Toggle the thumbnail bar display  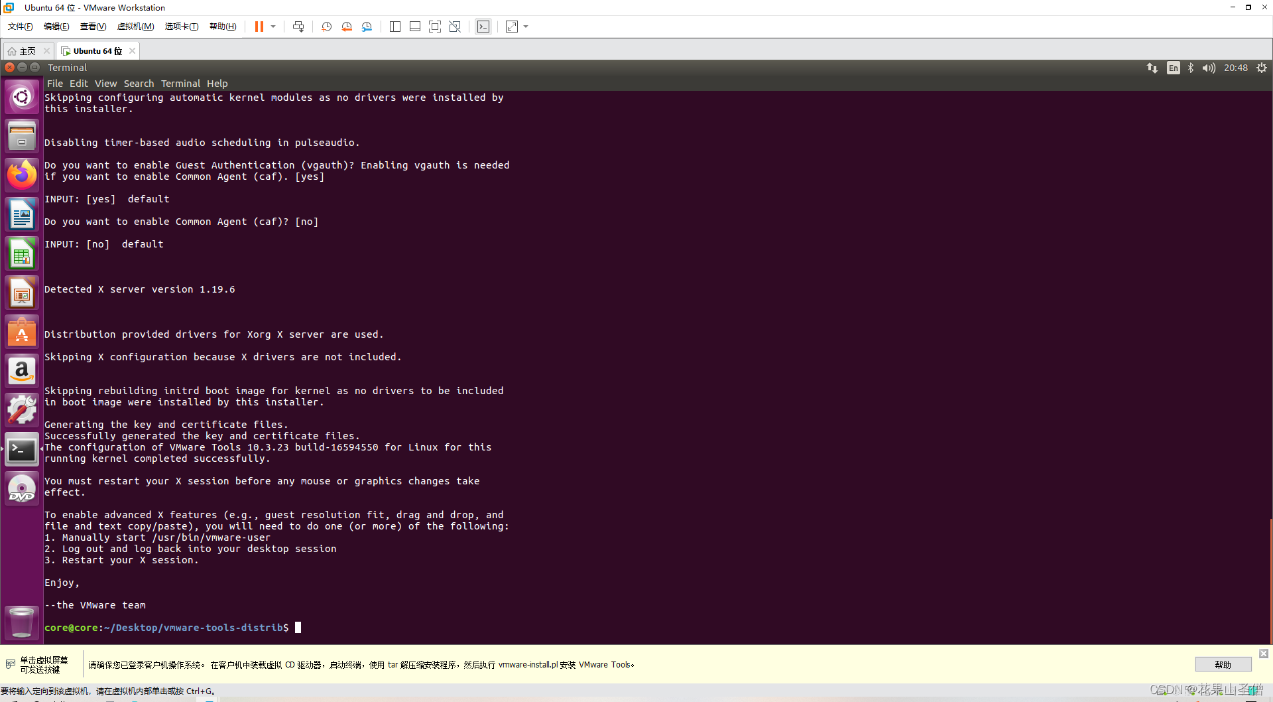tap(414, 27)
